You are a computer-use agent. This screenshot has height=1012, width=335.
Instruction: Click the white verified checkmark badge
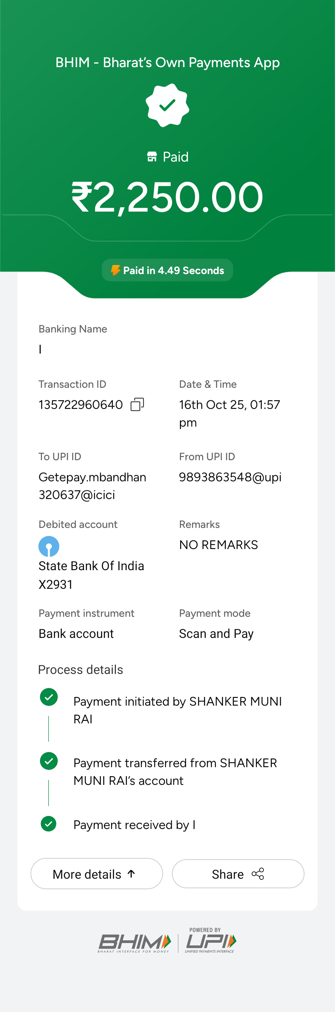click(x=167, y=105)
